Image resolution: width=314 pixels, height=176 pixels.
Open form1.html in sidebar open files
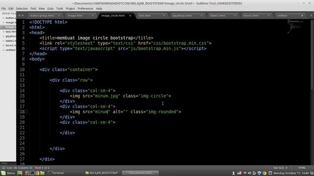point(11,45)
